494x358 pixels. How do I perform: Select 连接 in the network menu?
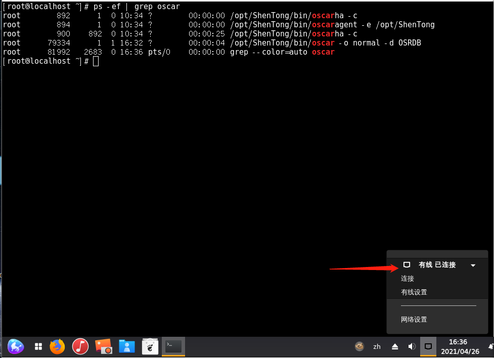point(408,279)
